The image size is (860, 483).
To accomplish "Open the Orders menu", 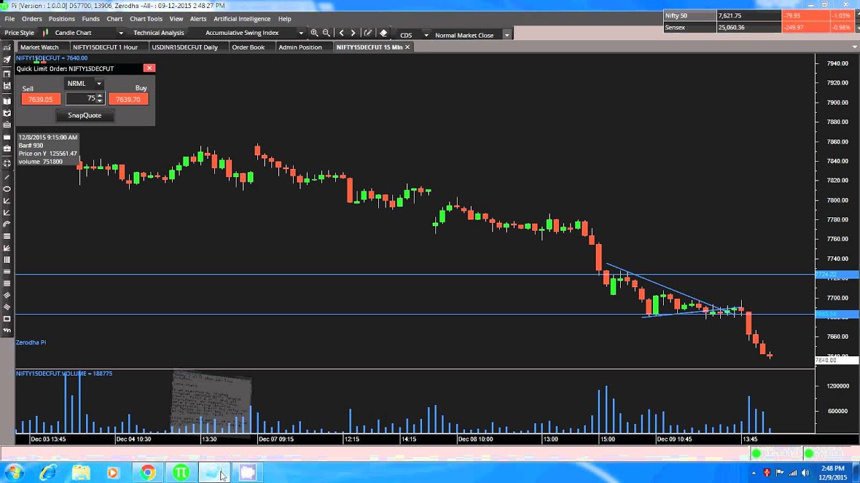I will [x=32, y=19].
